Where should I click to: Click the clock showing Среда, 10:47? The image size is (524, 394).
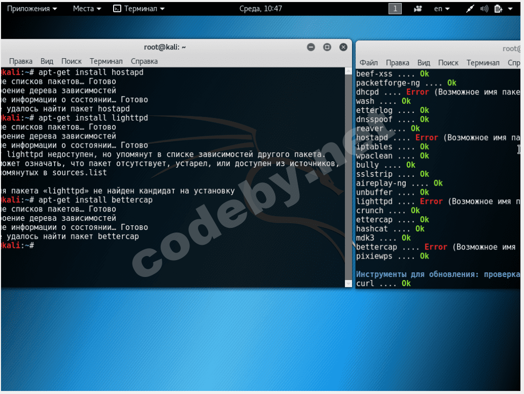(260, 9)
